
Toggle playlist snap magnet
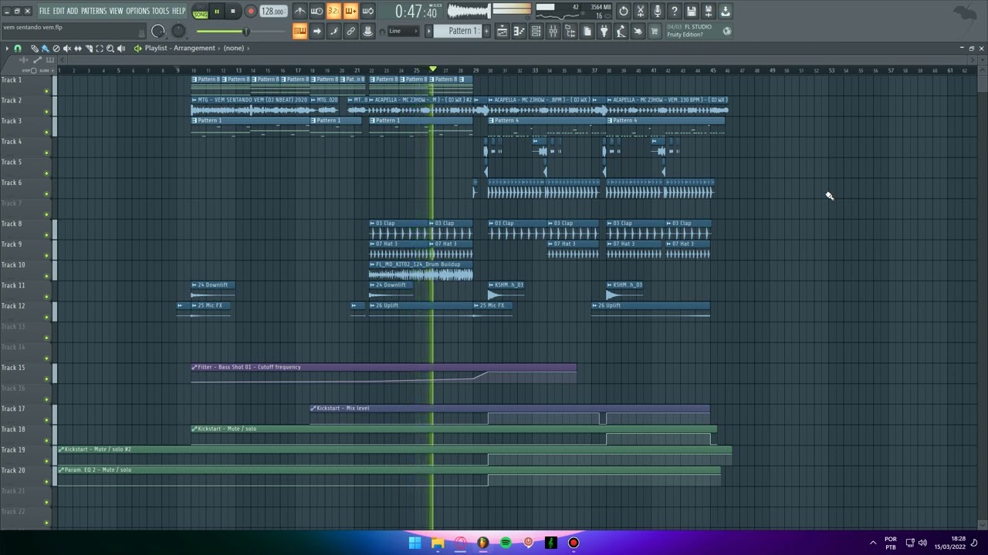(x=17, y=48)
